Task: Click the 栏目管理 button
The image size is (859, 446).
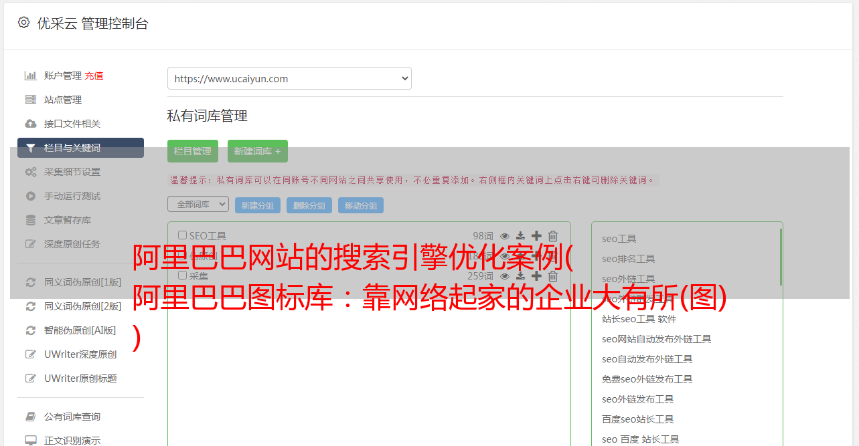Action: pyautogui.click(x=193, y=151)
